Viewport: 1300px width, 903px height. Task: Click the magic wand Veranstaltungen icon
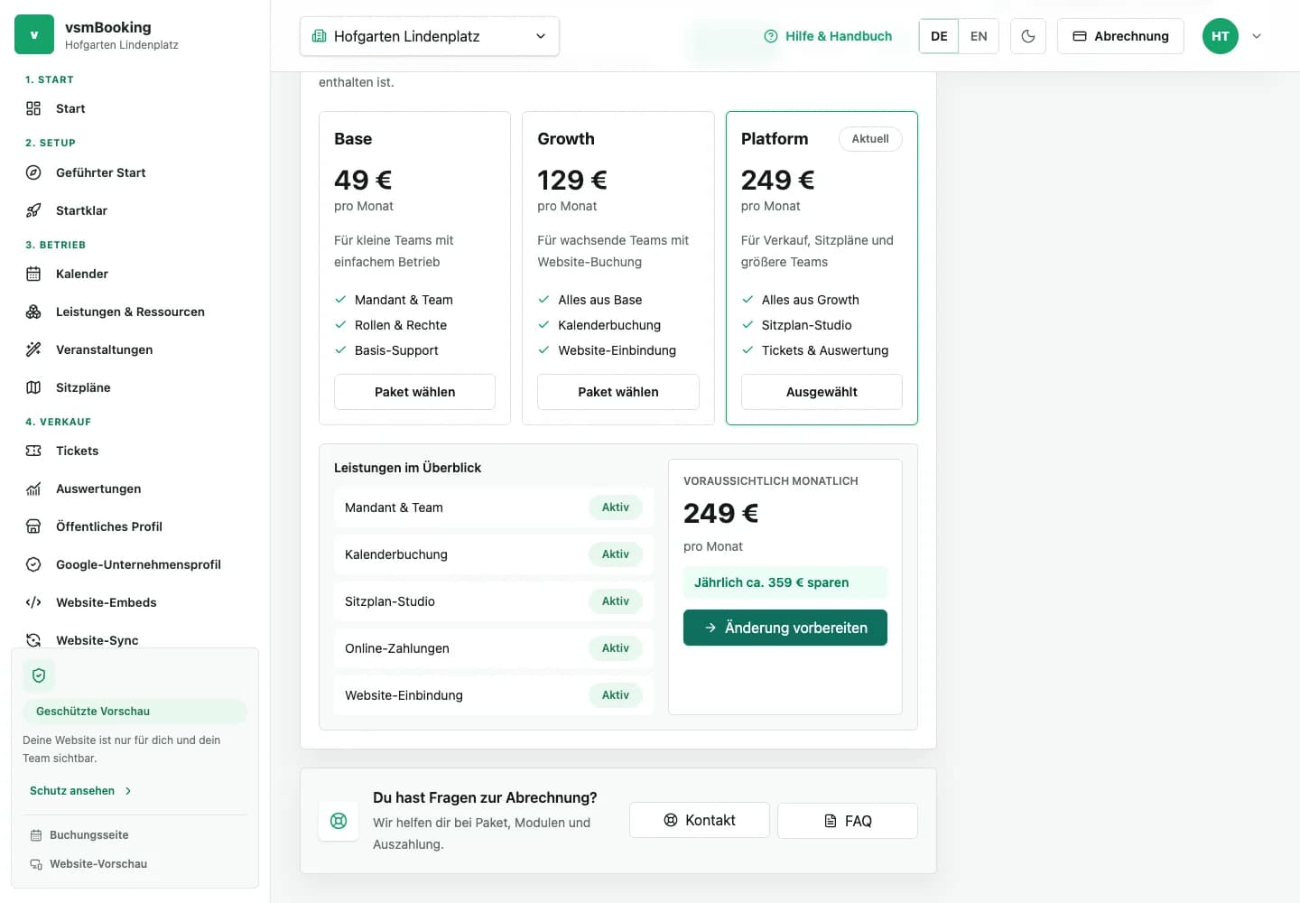pyautogui.click(x=33, y=349)
